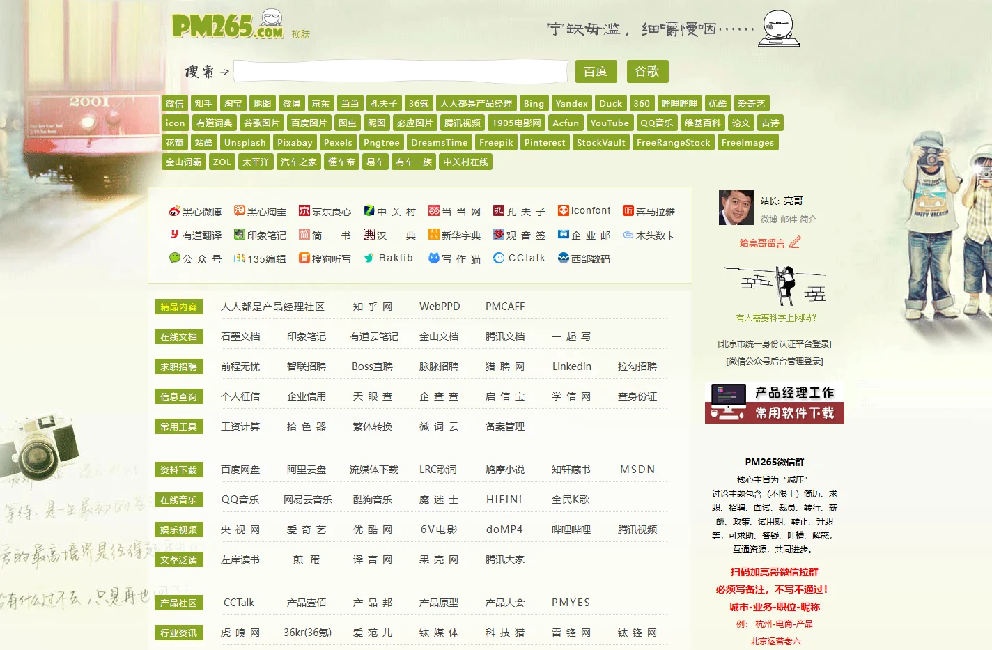This screenshot has width=992, height=650.
Task: Click the 135编辑 editor icon
Action: (240, 258)
